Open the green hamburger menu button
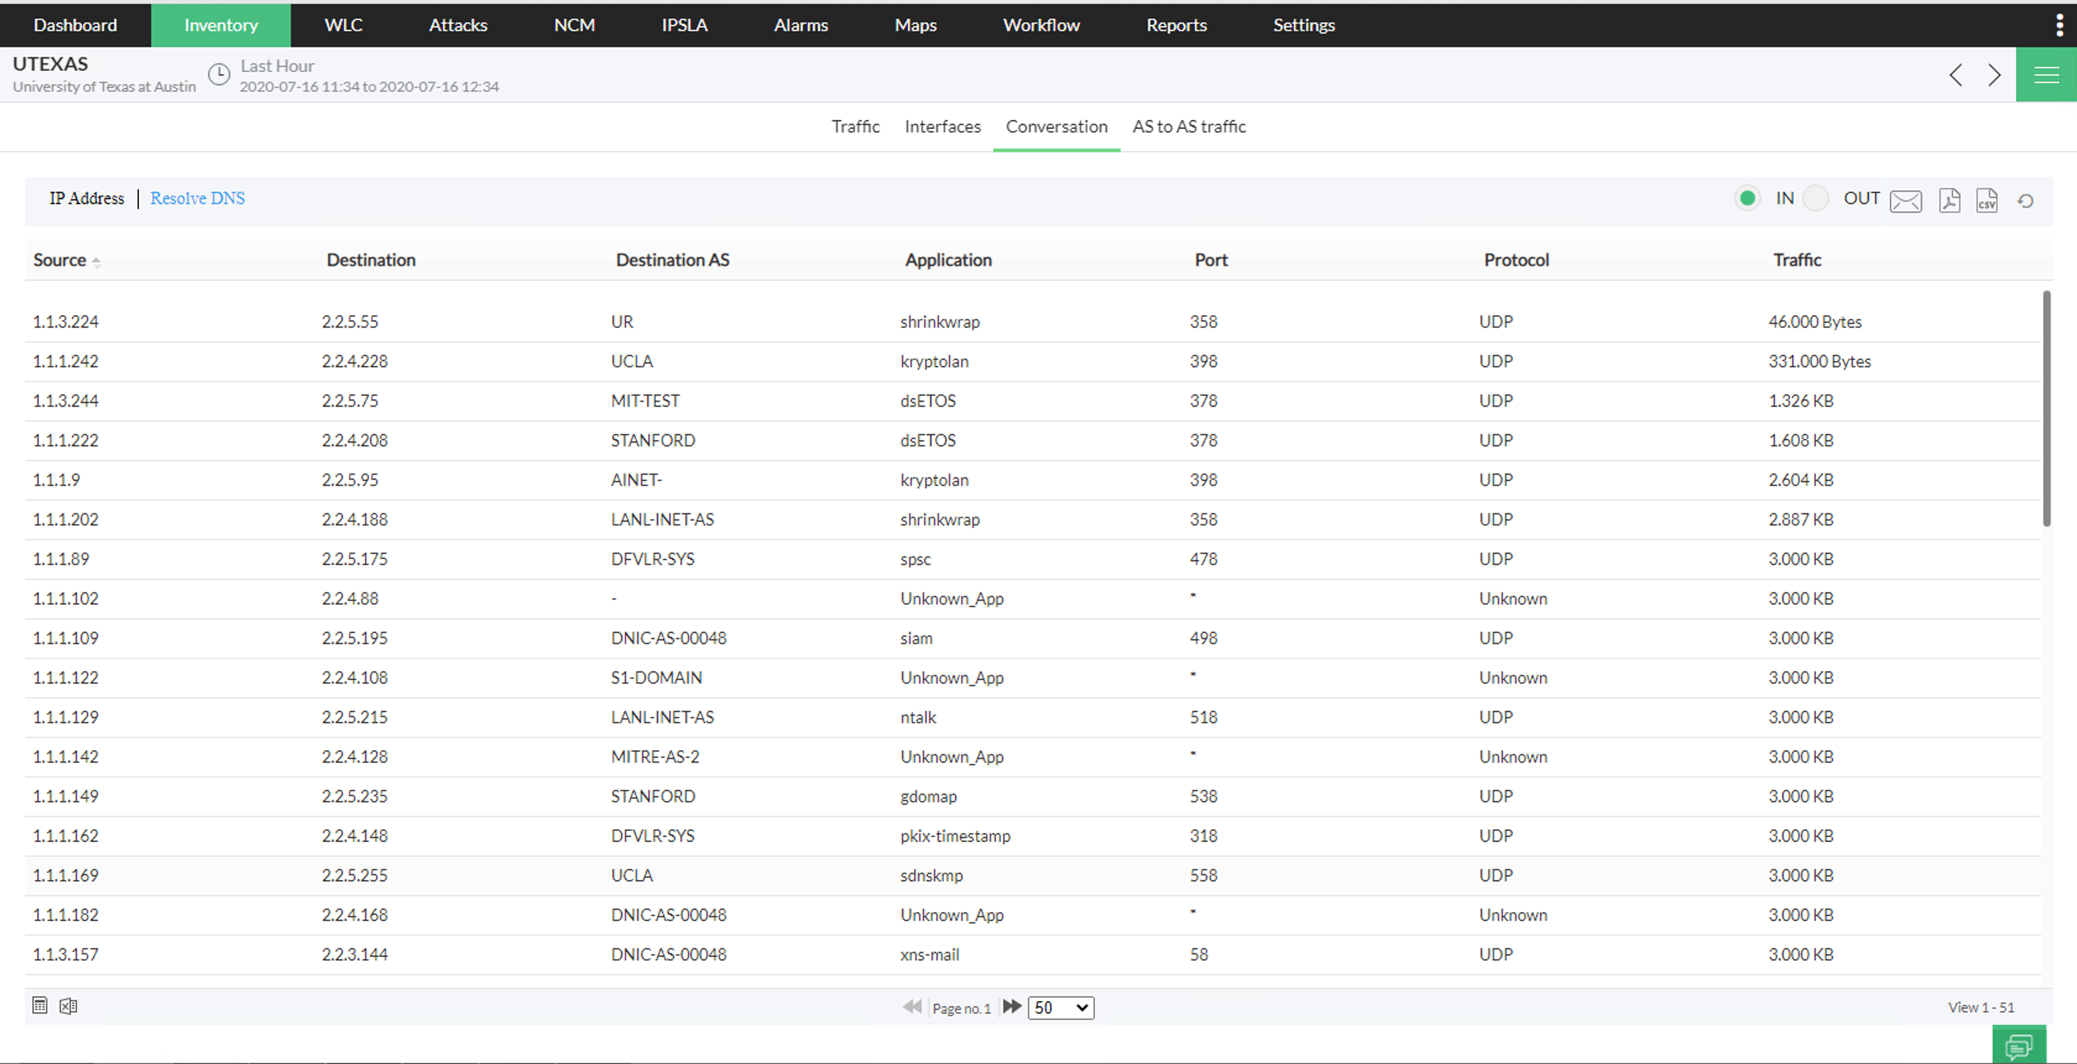The width and height of the screenshot is (2077, 1064). [2045, 75]
